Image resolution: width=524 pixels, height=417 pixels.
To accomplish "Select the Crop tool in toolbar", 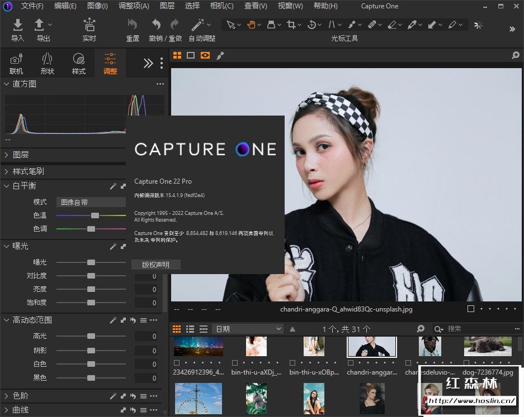I will point(291,25).
